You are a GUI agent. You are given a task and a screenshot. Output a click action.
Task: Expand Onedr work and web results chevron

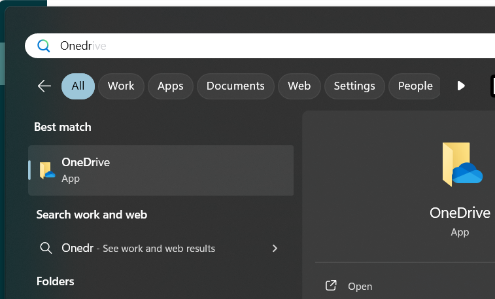[x=275, y=249]
